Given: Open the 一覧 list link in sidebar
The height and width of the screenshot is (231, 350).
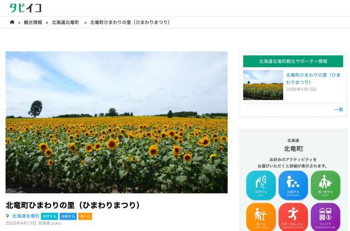Looking at the screenshot, I should click(x=338, y=110).
